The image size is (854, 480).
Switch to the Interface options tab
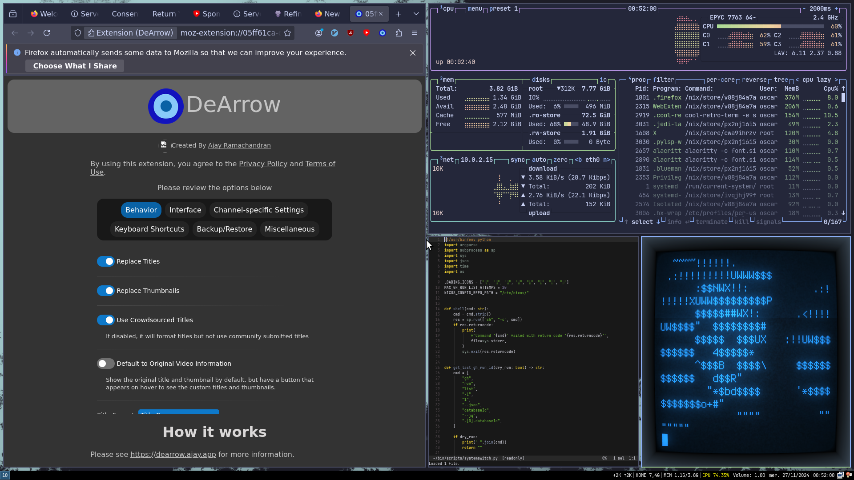pos(185,210)
